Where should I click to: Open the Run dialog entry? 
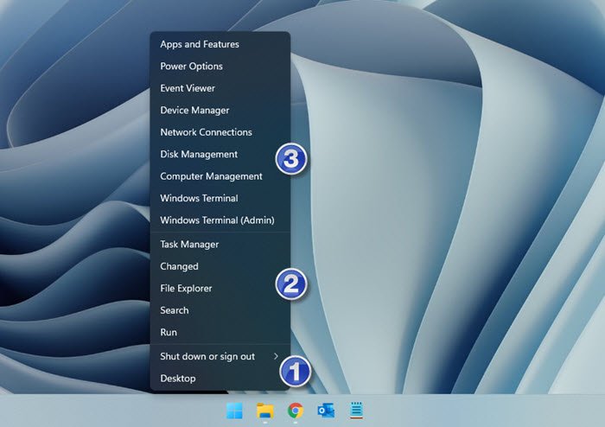[169, 332]
